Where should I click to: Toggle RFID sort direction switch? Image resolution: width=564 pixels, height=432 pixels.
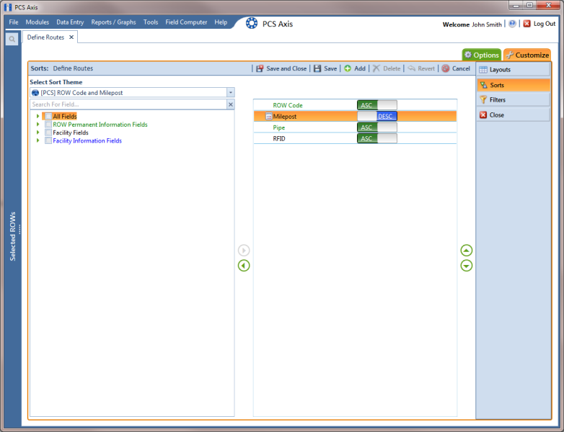[377, 139]
